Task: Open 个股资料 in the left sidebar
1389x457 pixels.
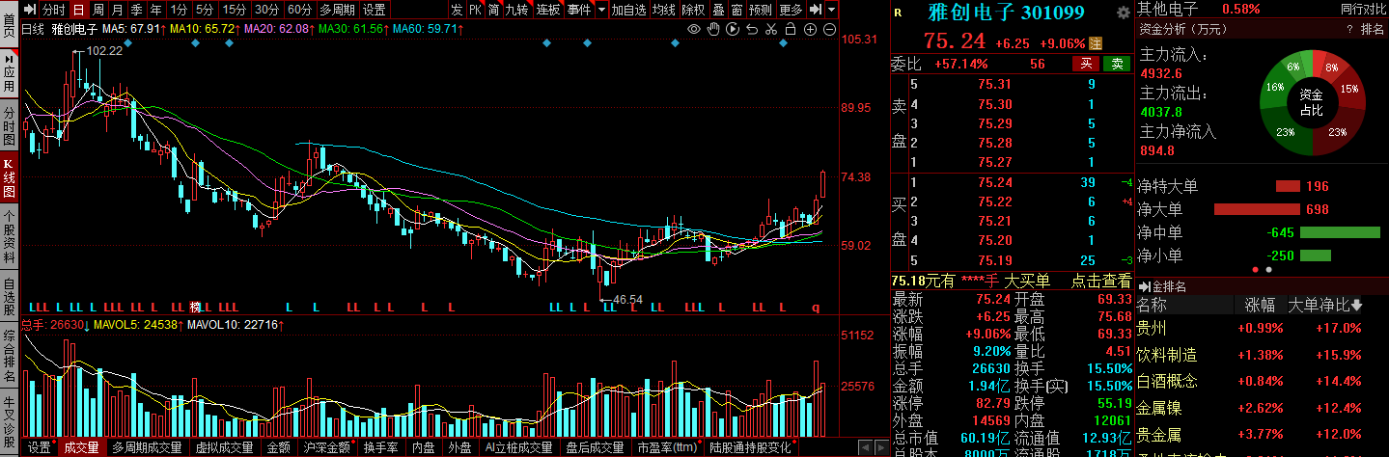Action: point(9,237)
